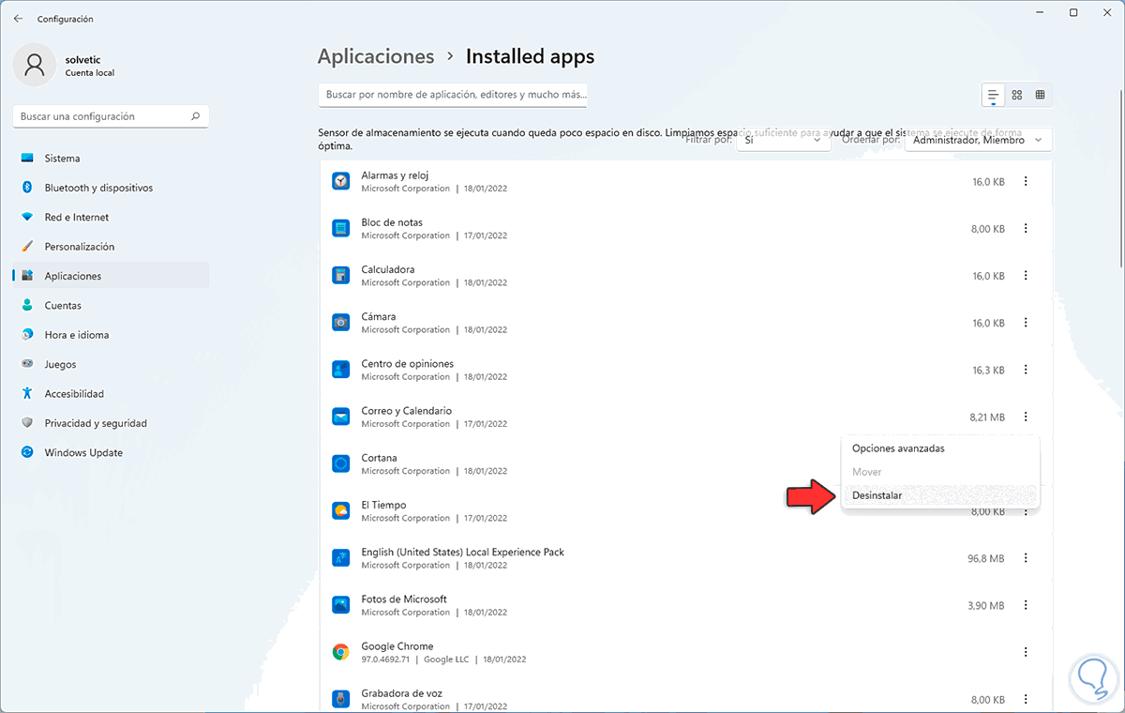The width and height of the screenshot is (1125, 713).
Task: Switch to list view layout
Action: (992, 95)
